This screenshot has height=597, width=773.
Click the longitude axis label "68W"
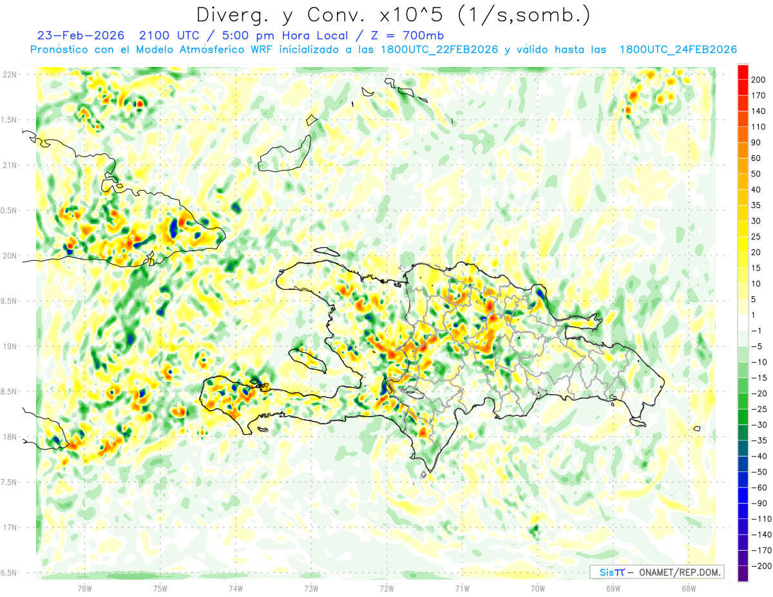click(x=689, y=588)
